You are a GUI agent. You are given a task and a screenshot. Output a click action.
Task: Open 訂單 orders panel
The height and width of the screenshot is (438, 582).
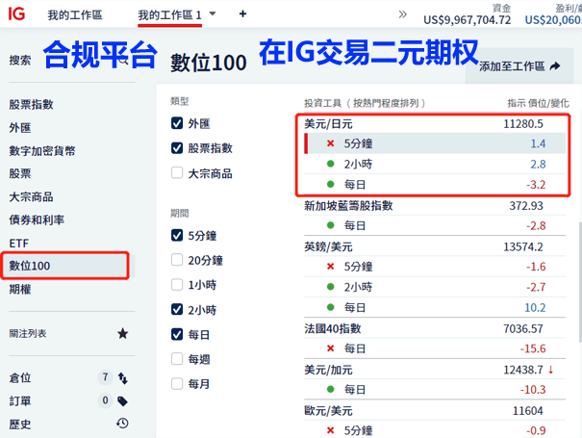[x=20, y=401]
